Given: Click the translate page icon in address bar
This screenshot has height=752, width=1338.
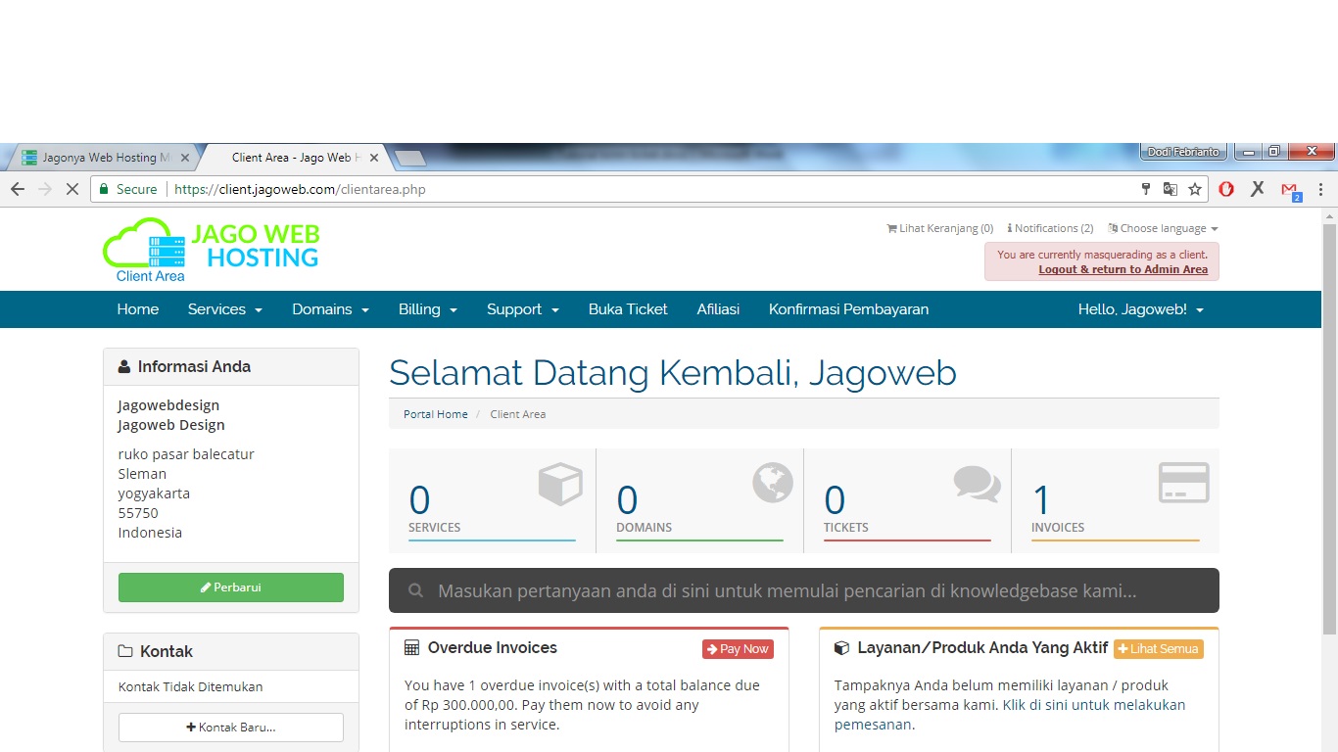Looking at the screenshot, I should tap(1170, 189).
